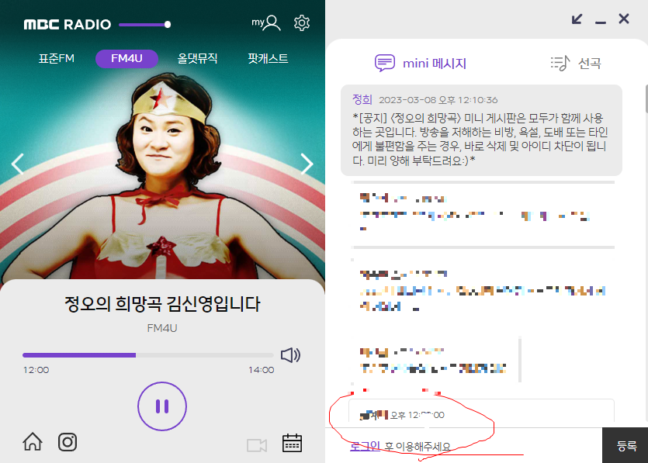Select the FM4U channel tab

tap(126, 58)
